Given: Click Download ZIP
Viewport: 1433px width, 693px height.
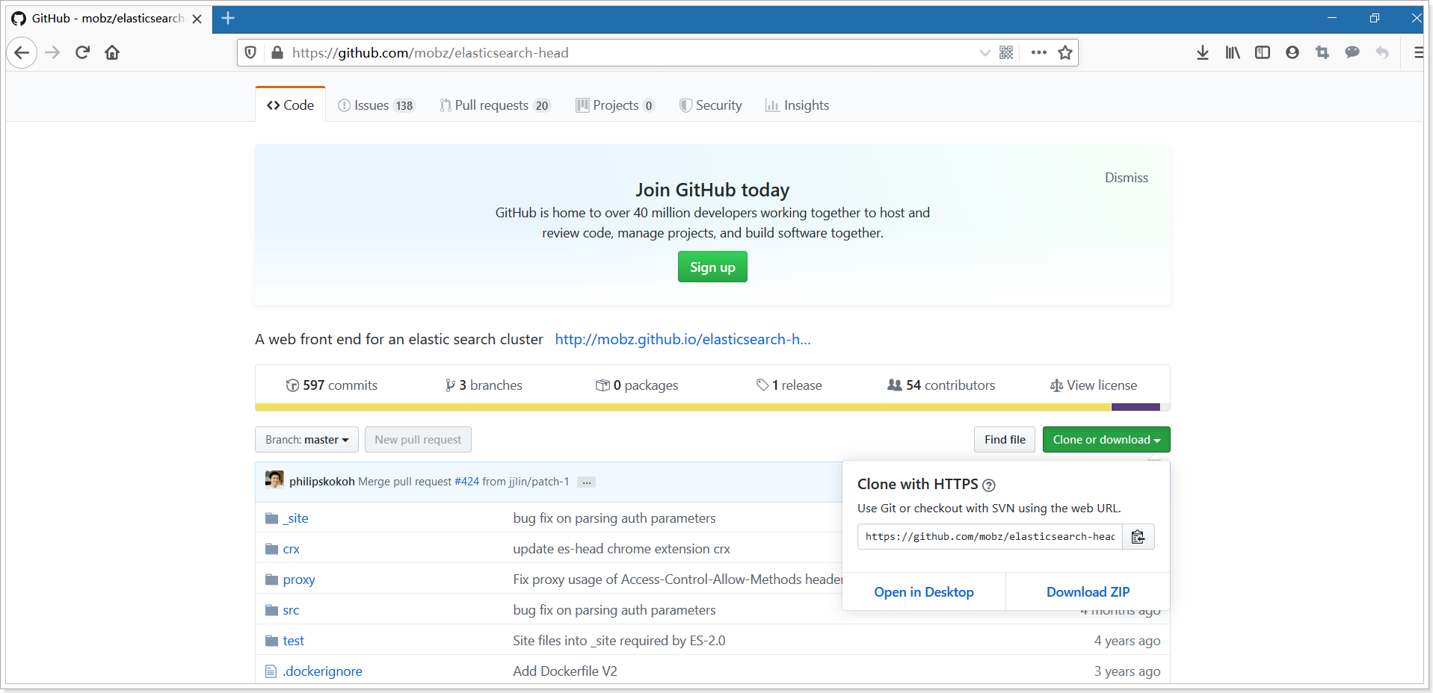Looking at the screenshot, I should point(1088,592).
